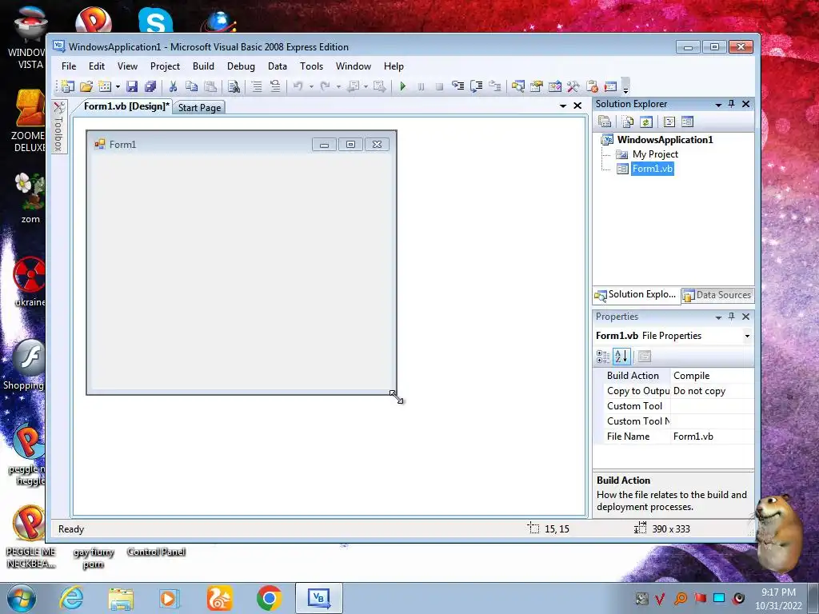Toggle Show All Files in Solution Explorer

628,122
